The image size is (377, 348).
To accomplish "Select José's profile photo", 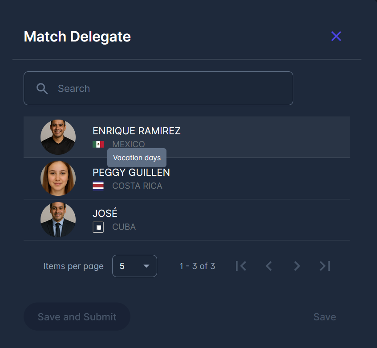I will pyautogui.click(x=58, y=220).
